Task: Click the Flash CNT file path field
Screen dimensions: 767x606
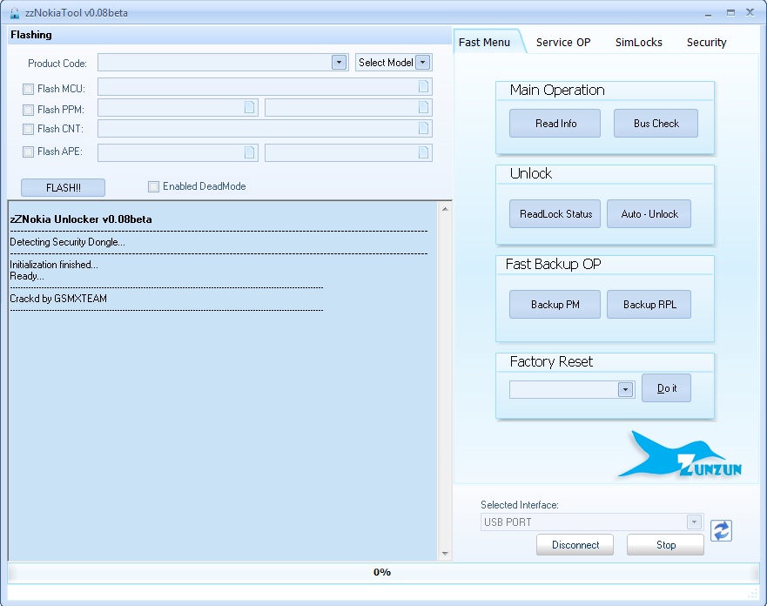Action: [x=265, y=128]
